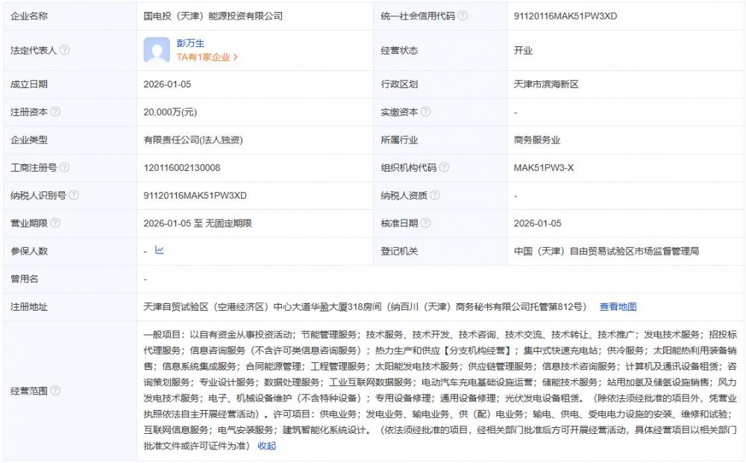Collapse business scope using 收起
The image size is (746, 463).
[x=266, y=445]
